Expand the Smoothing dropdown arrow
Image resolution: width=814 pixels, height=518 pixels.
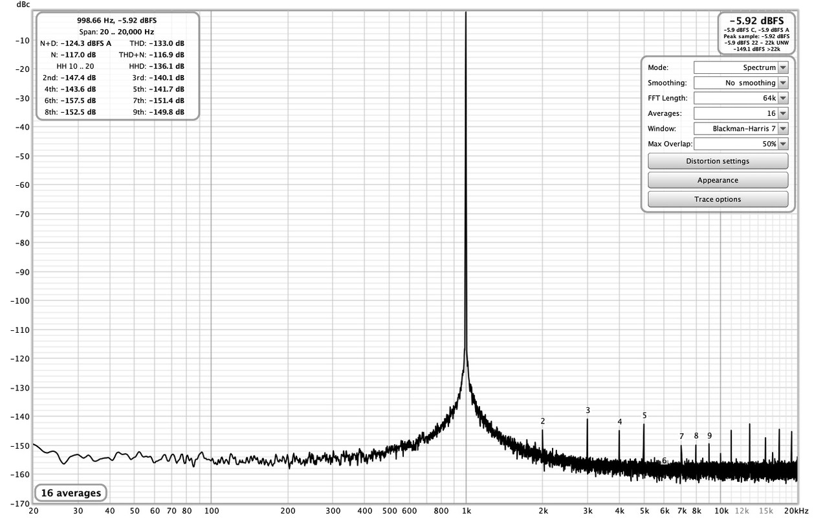783,83
